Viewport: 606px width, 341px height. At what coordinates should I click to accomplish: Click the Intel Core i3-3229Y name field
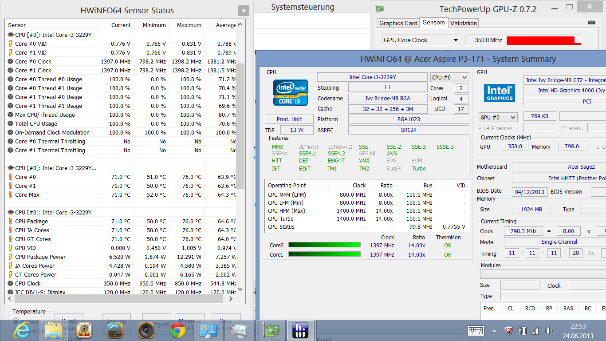(372, 77)
